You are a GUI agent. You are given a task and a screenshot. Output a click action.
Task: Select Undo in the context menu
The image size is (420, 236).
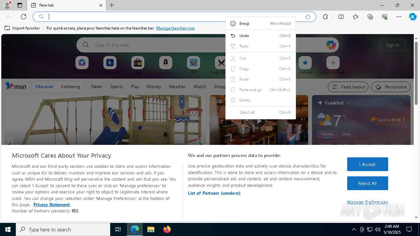[261, 36]
